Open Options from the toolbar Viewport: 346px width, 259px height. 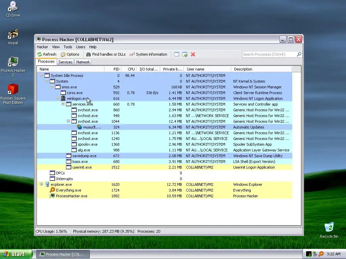click(x=70, y=54)
